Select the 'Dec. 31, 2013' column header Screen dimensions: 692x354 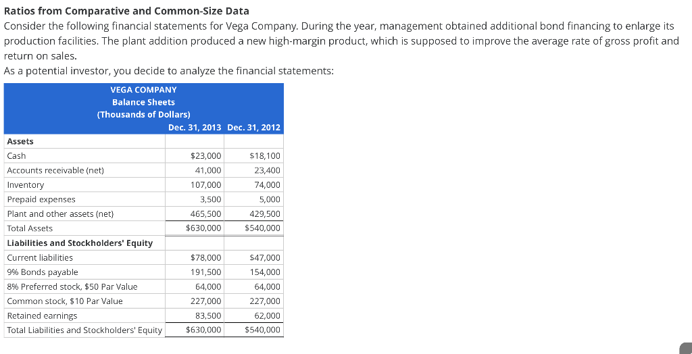pyautogui.click(x=195, y=128)
